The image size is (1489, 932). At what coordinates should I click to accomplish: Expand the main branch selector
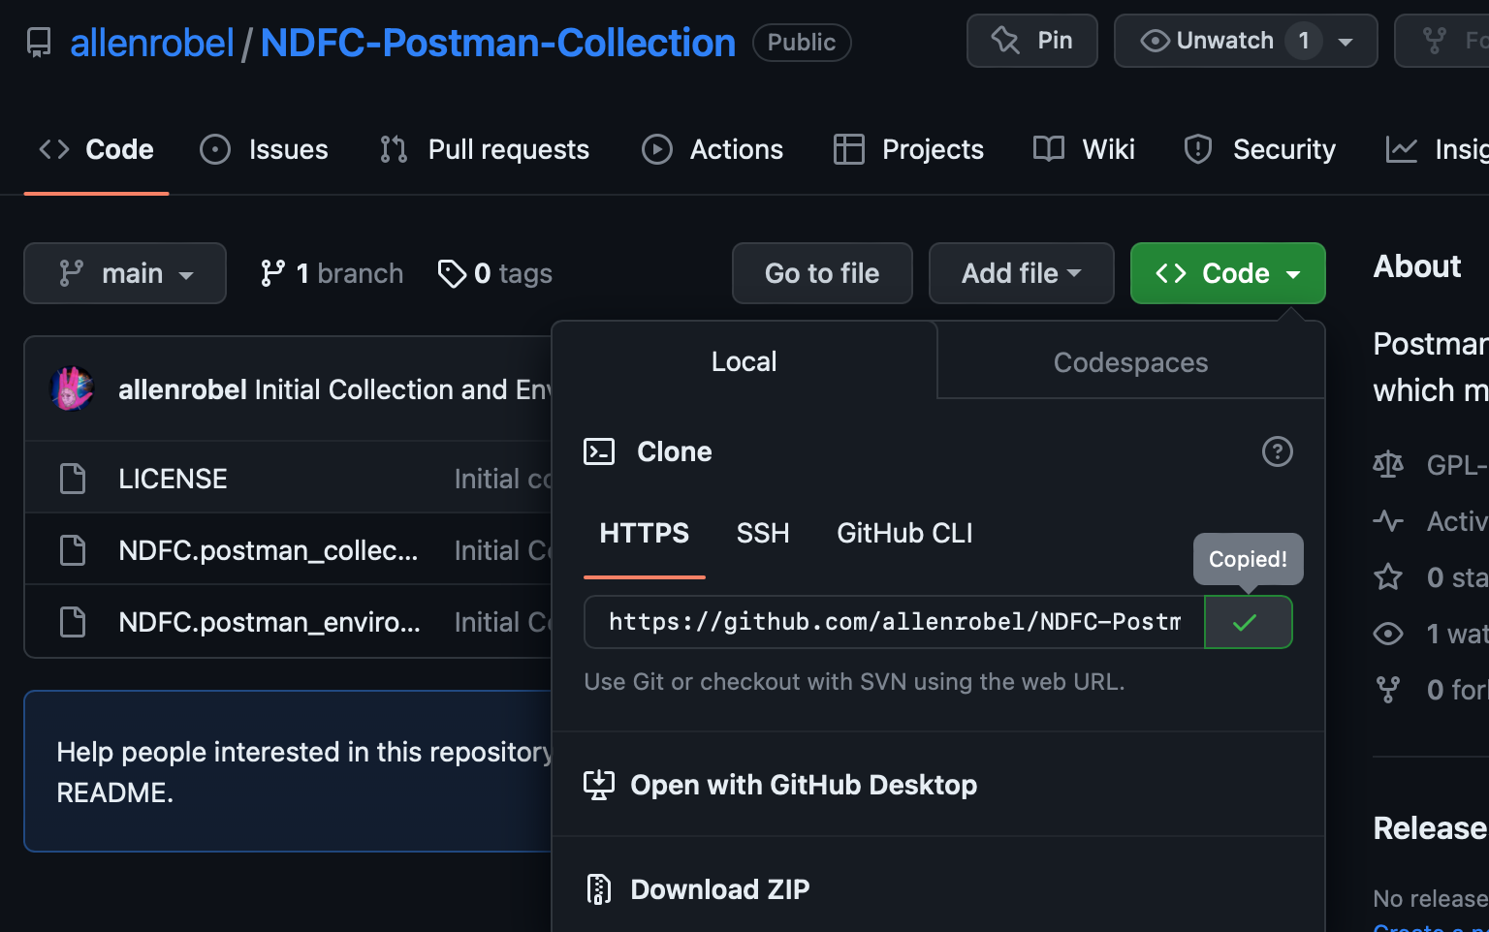(125, 273)
